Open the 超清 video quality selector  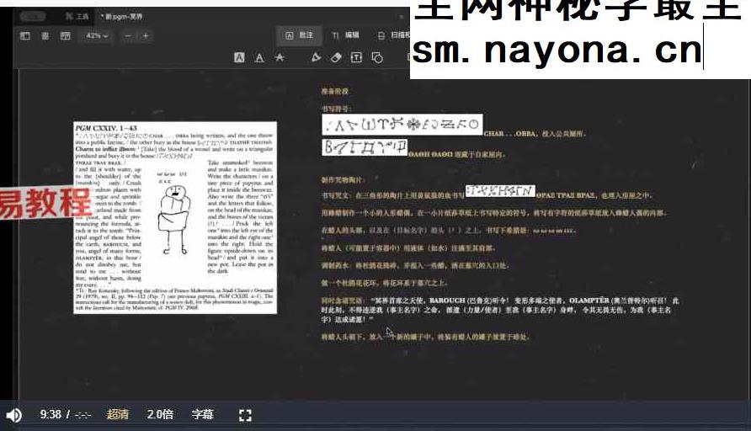(x=117, y=414)
